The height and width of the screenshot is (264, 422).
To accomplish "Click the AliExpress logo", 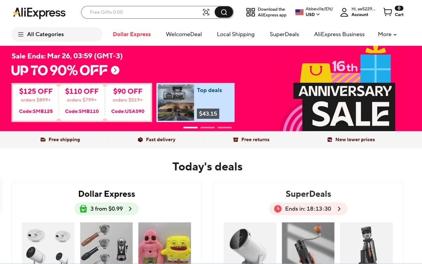I will [x=39, y=13].
